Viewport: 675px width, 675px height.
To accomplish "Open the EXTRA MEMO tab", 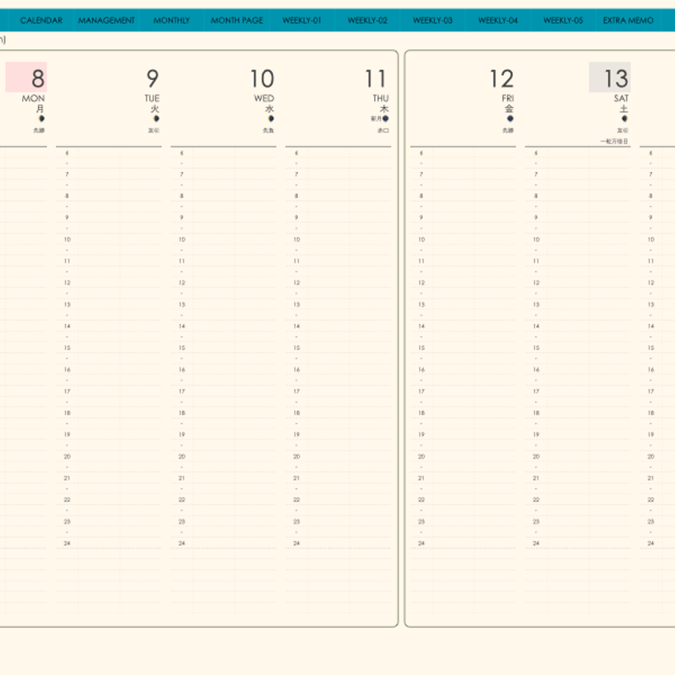I will click(x=628, y=21).
